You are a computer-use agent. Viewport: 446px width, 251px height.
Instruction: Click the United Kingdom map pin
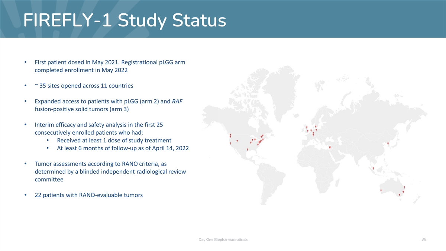[307, 128]
